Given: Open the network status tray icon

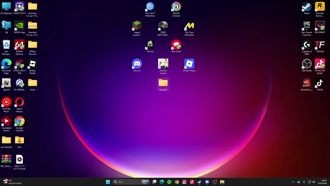Looking at the screenshot, I should [x=309, y=182].
